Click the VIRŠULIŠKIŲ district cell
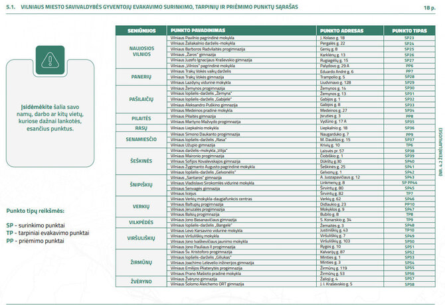Image resolution: width=445 pixels, height=305 pixels. coord(141,239)
